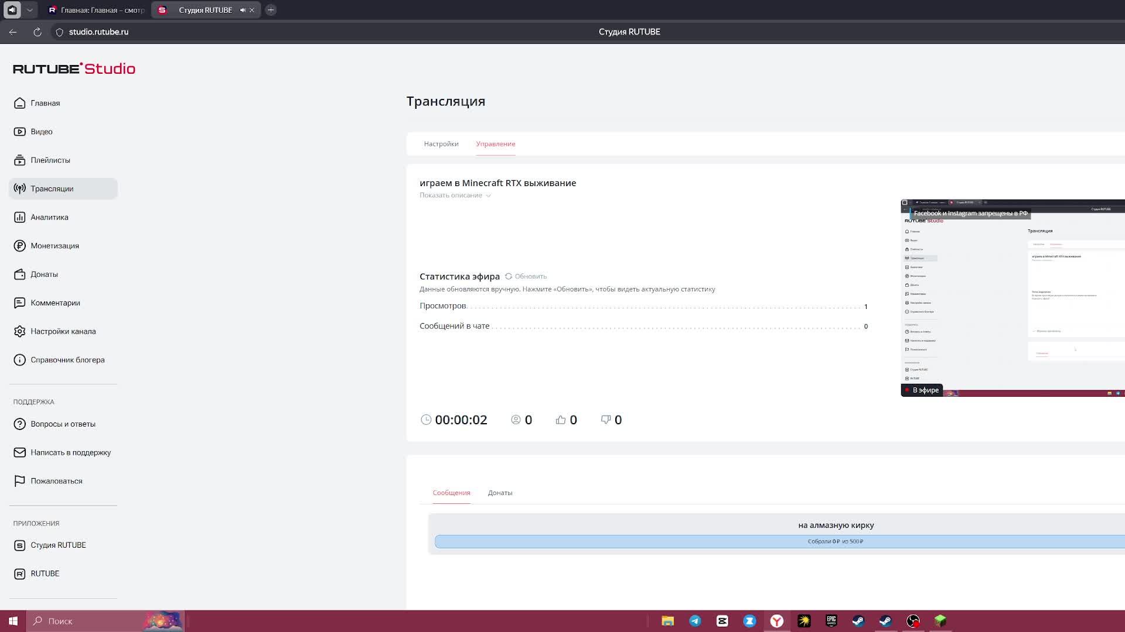Open the Главная home sidebar icon
The height and width of the screenshot is (632, 1125).
click(19, 103)
